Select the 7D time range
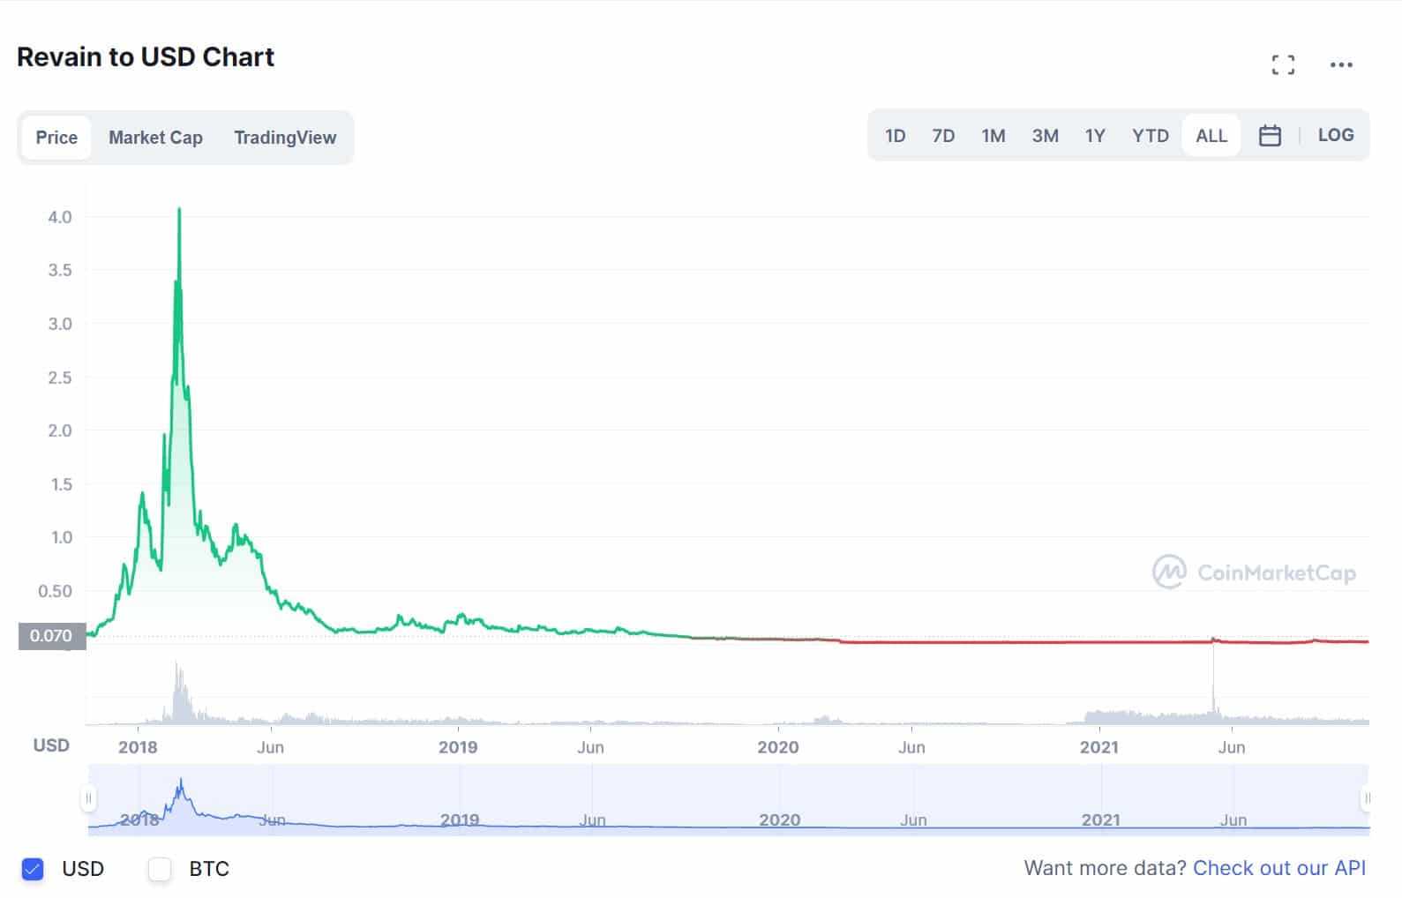Viewport: 1402px width, 898px height. tap(943, 136)
